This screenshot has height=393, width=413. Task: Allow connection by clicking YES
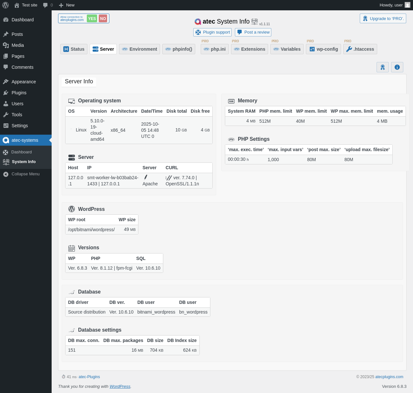pos(92,19)
